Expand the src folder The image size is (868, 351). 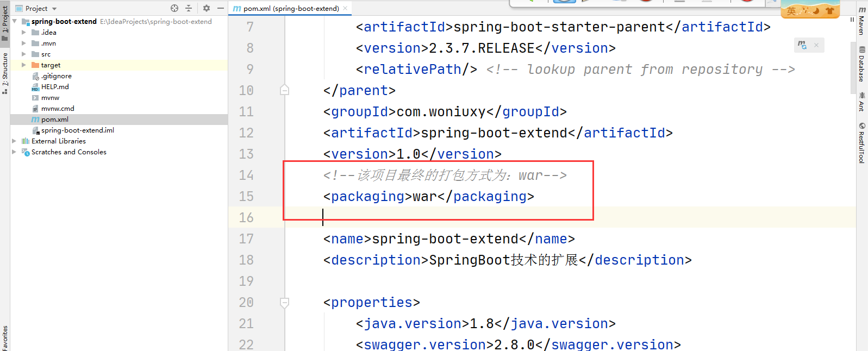23,54
